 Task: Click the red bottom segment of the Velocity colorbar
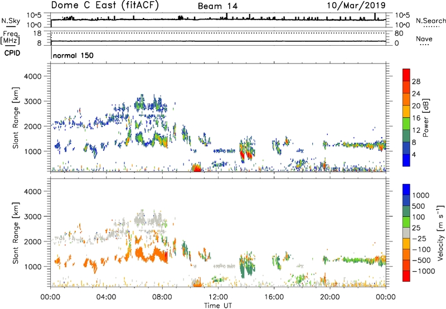tap(406, 276)
